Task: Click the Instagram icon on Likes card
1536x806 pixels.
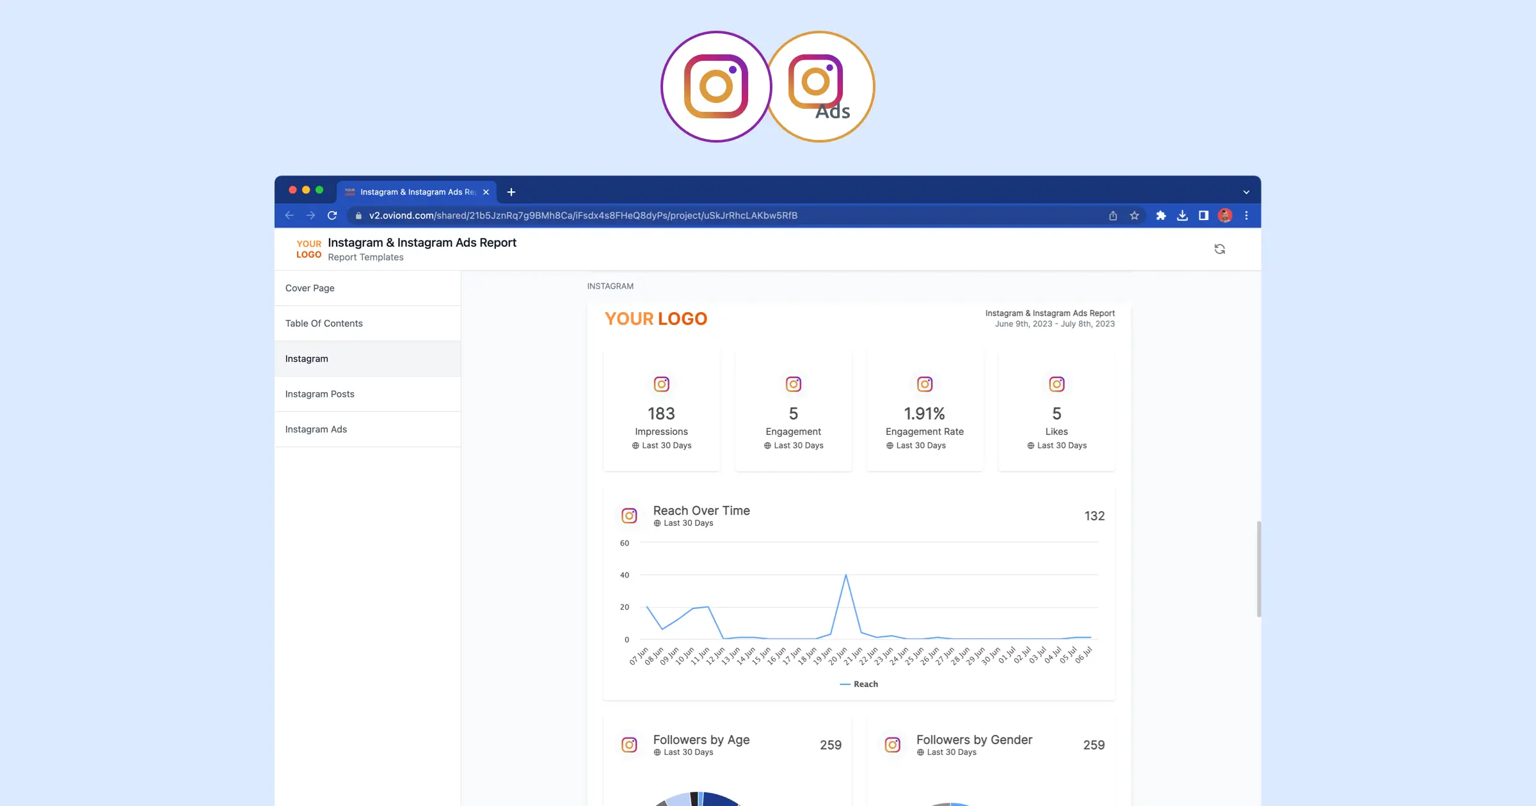Action: 1057,384
